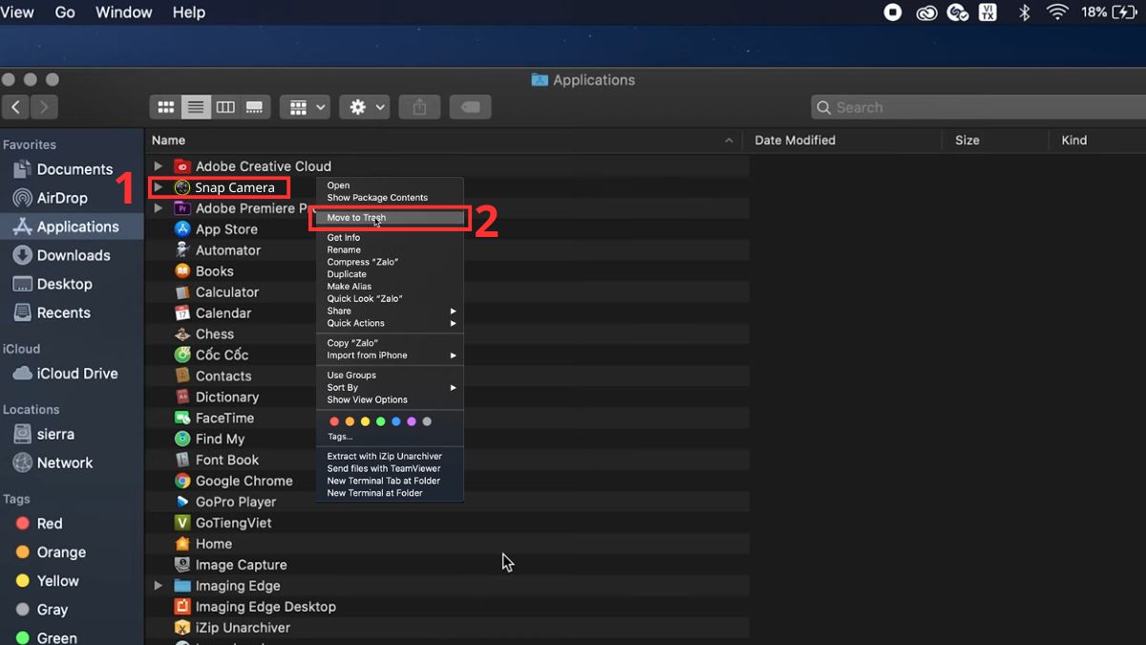Image resolution: width=1146 pixels, height=645 pixels.
Task: Apply the red tag dot in context menu
Action: (334, 421)
